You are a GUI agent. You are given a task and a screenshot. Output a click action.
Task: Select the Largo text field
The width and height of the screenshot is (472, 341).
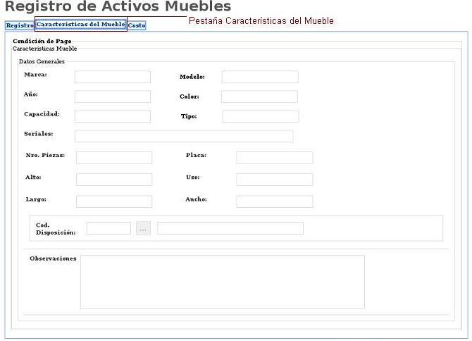(x=114, y=201)
